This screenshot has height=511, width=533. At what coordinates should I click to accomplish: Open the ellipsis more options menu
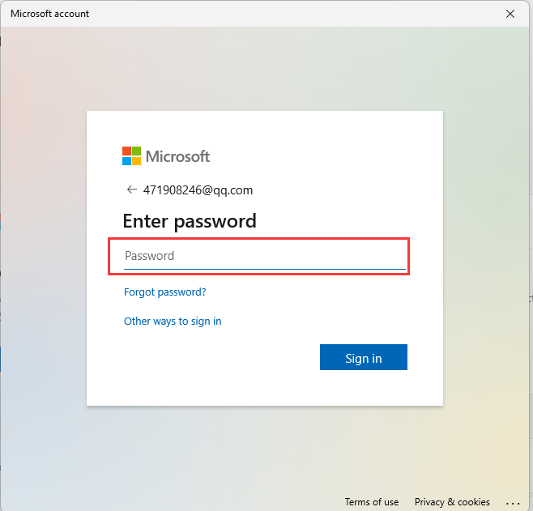coord(513,503)
